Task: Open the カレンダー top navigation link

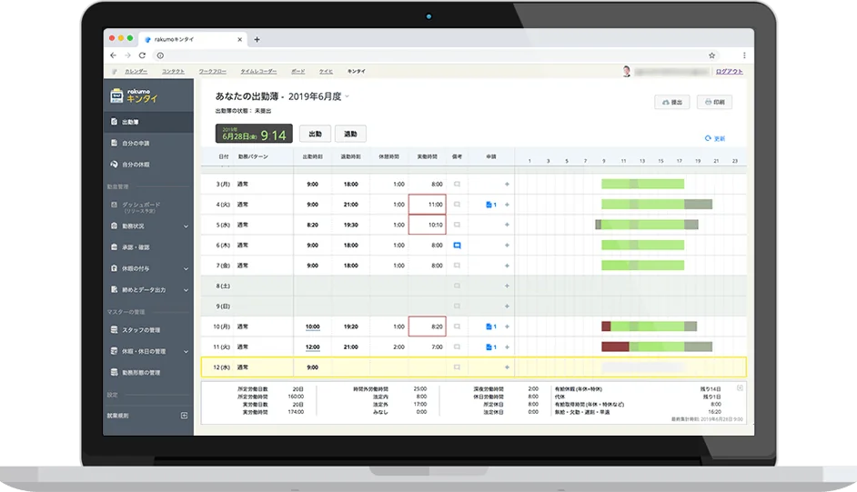Action: [136, 72]
